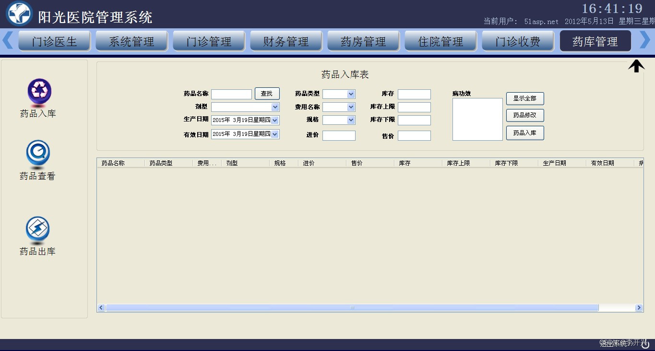Focus the 进价 input field

coord(339,136)
